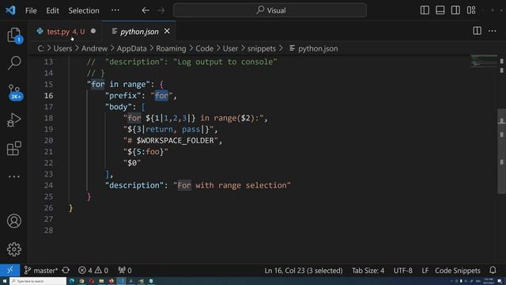
Task: Open the Source Control view
Action: coord(14,92)
